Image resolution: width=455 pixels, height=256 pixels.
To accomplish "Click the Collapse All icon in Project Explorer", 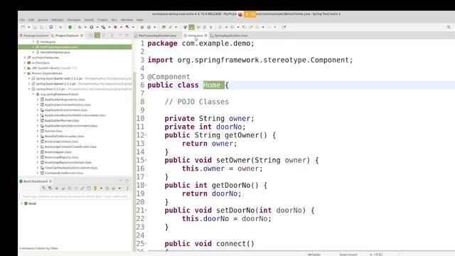I will (x=90, y=36).
